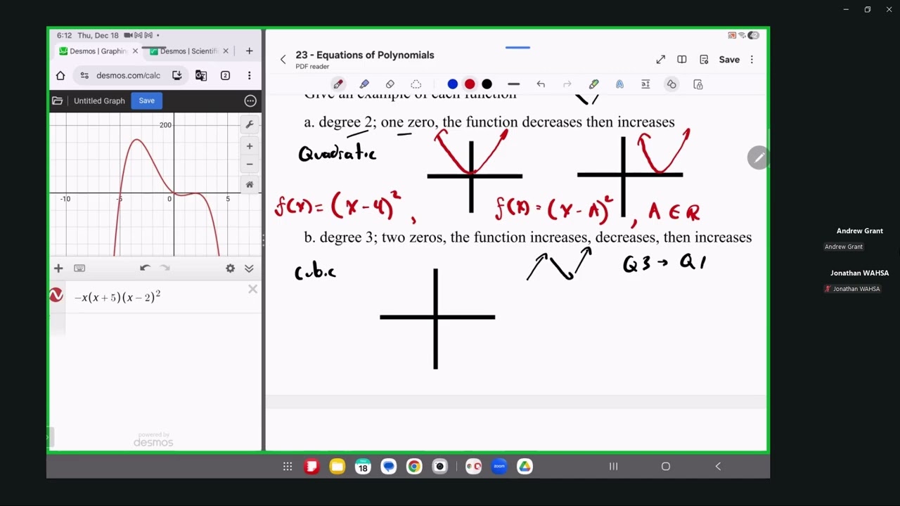The width and height of the screenshot is (900, 506).
Task: Undo last pen stroke in PDF reader
Action: (x=541, y=84)
